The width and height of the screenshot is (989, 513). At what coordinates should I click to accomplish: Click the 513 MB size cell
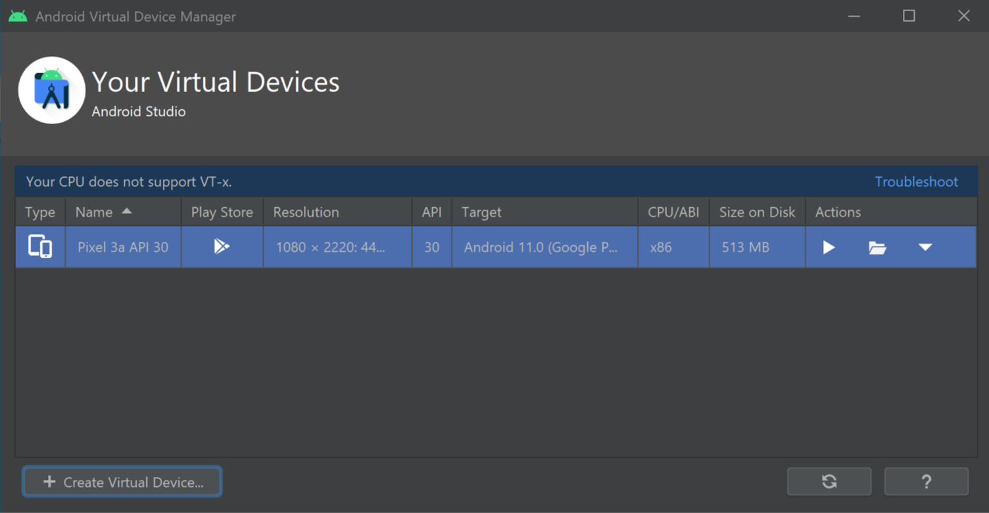coord(758,247)
